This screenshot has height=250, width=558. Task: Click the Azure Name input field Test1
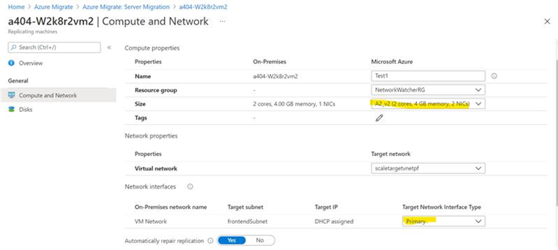pyautogui.click(x=428, y=76)
